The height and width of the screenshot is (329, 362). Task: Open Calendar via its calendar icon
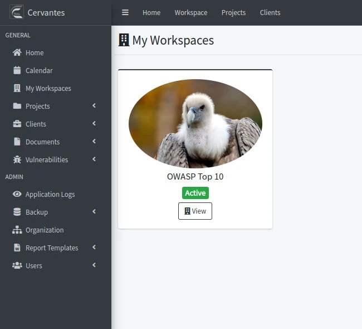point(17,70)
